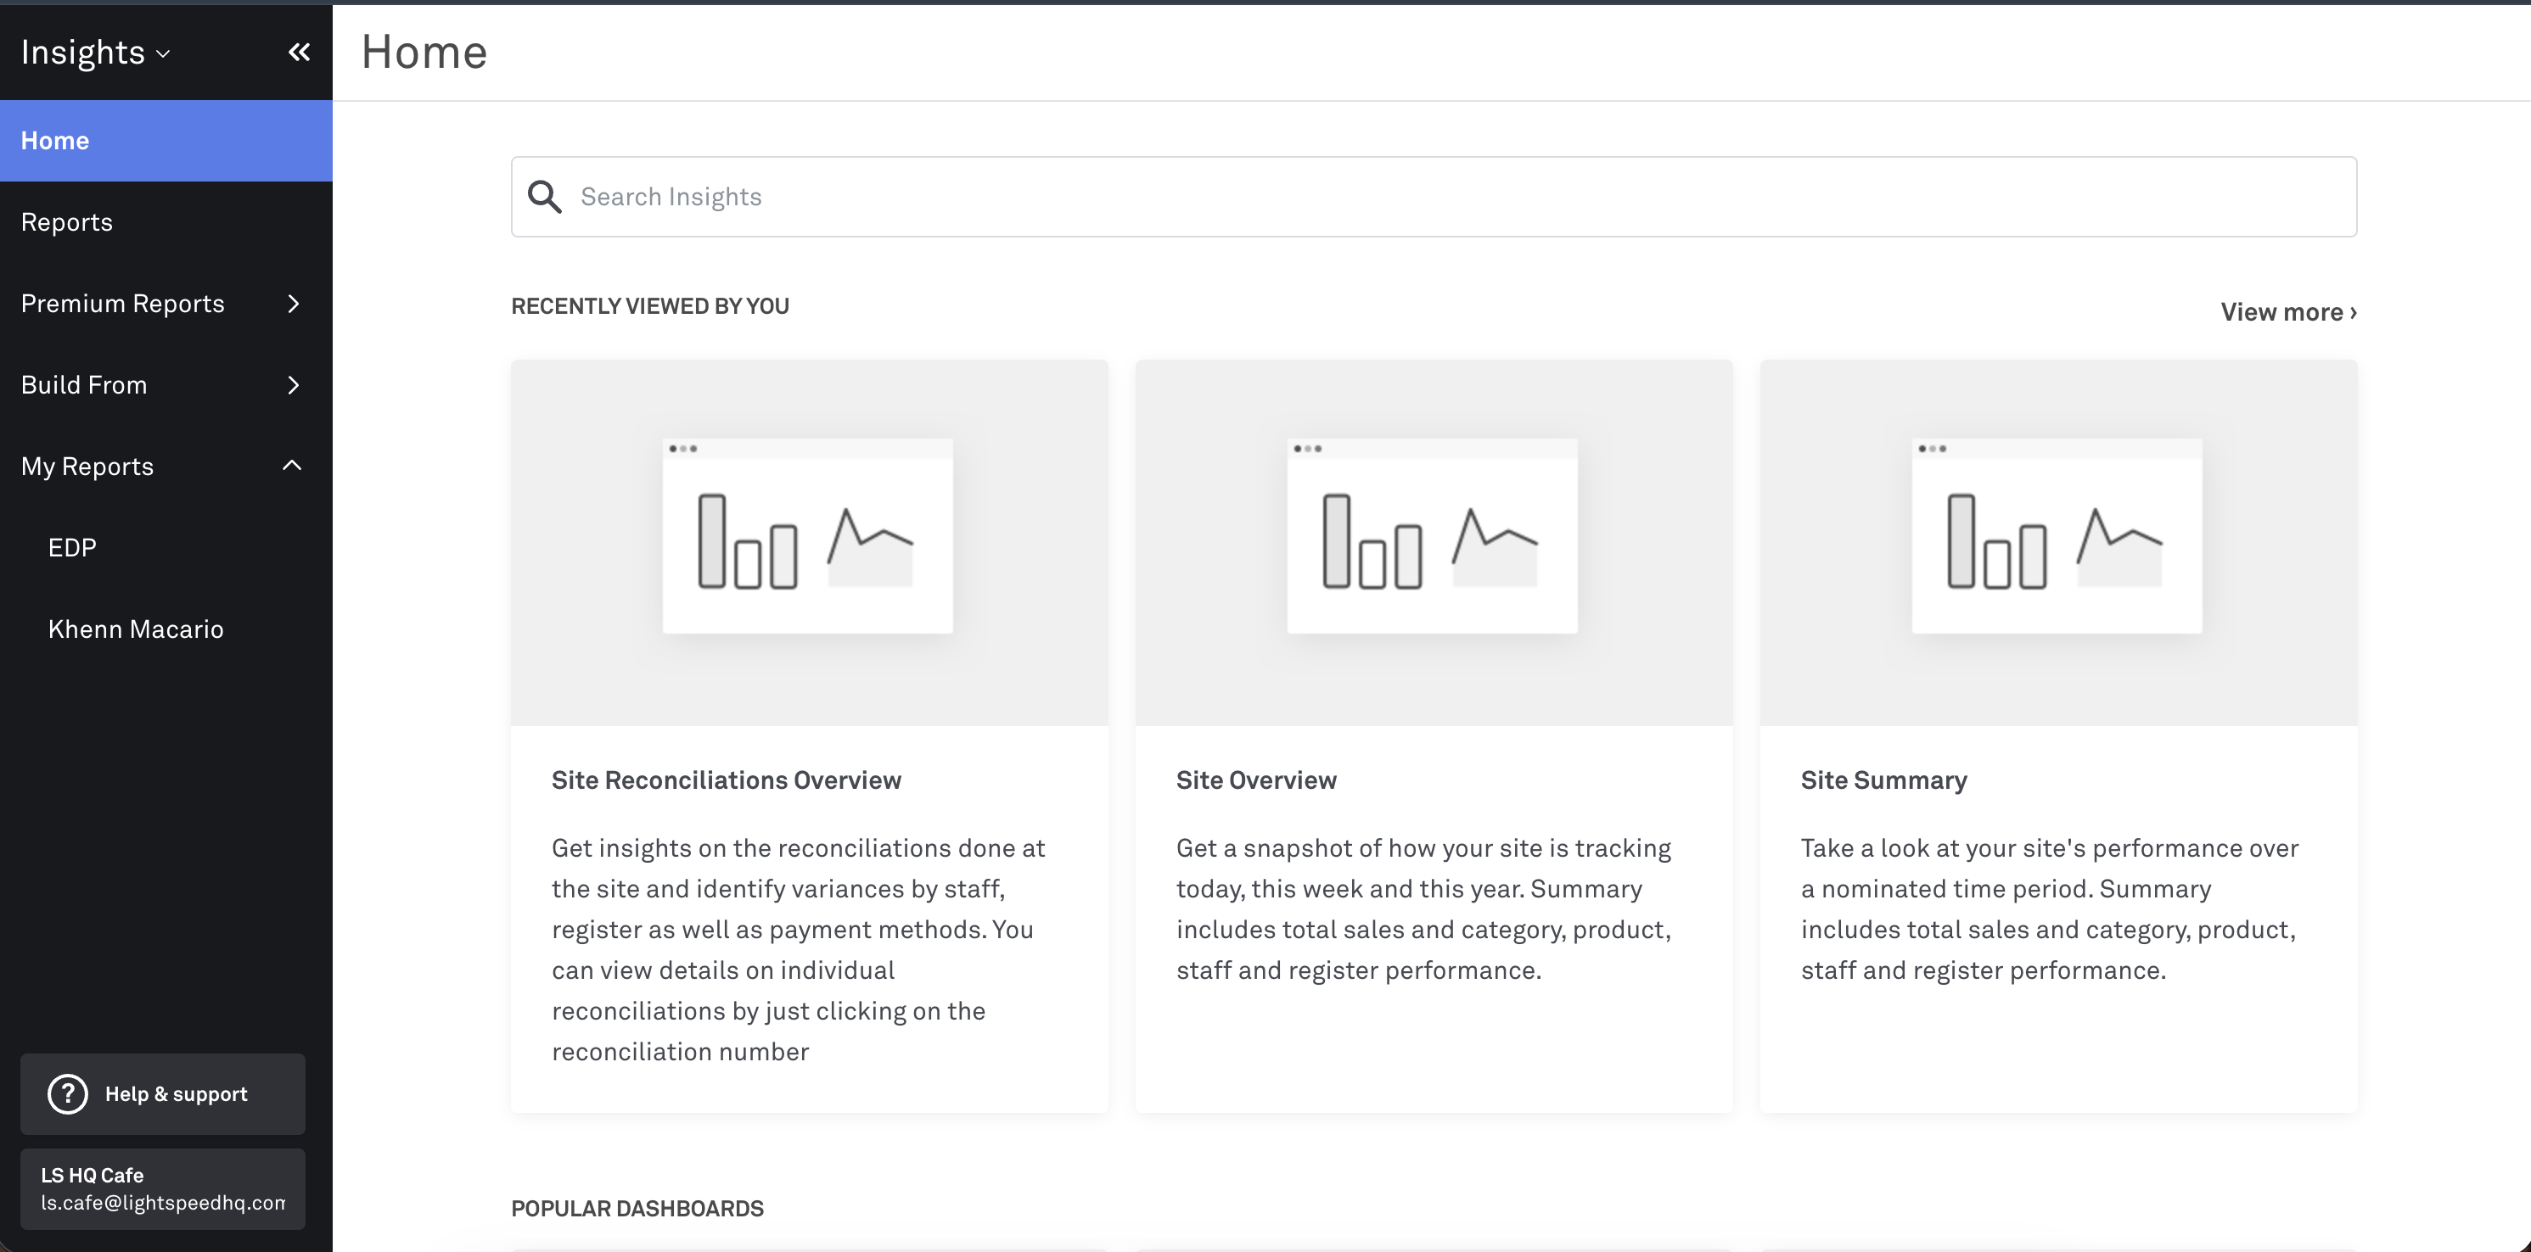Viewport: 2531px width, 1252px height.
Task: Collapse the My Reports section chevron
Action: pyautogui.click(x=292, y=466)
